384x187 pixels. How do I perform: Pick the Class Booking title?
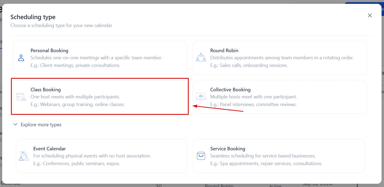pyautogui.click(x=45, y=90)
